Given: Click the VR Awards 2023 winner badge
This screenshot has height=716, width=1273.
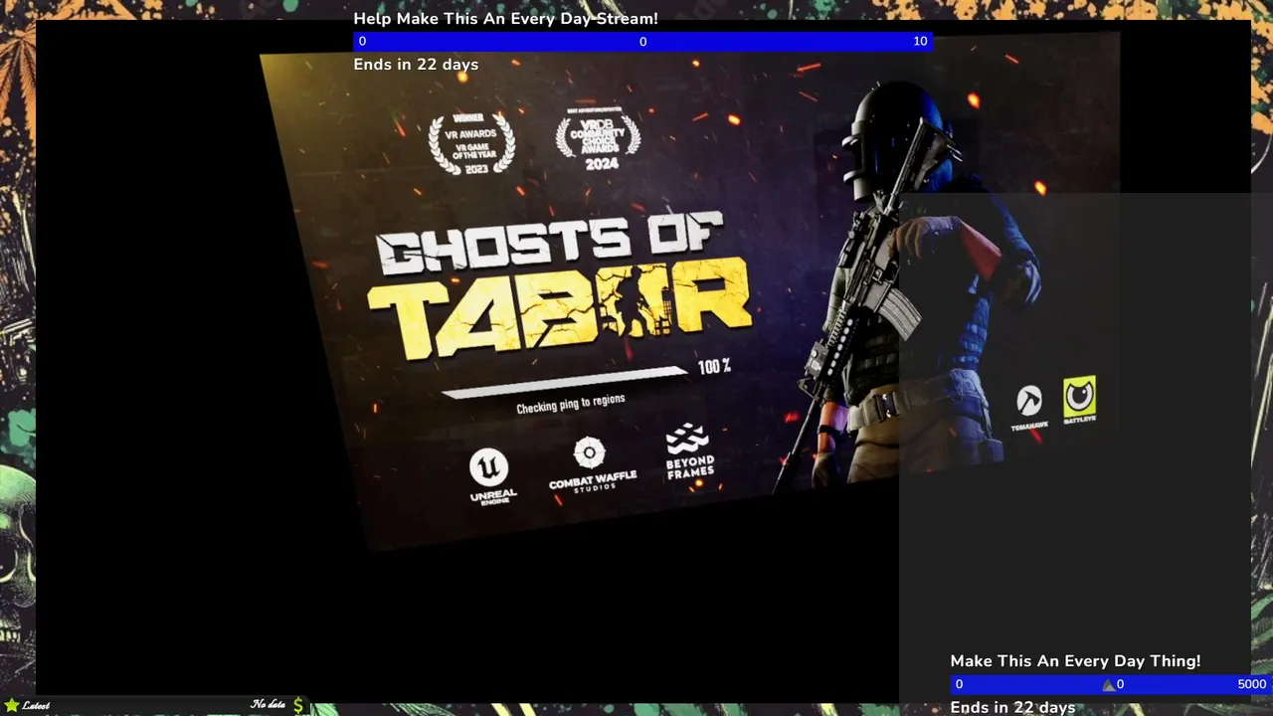Looking at the screenshot, I should pos(471,143).
